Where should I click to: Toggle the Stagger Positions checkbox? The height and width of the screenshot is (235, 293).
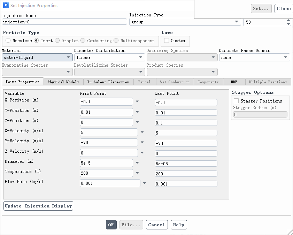coord(236,101)
